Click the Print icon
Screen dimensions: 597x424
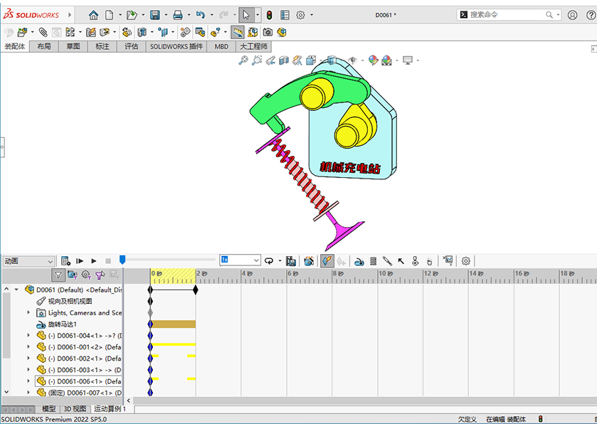(179, 15)
